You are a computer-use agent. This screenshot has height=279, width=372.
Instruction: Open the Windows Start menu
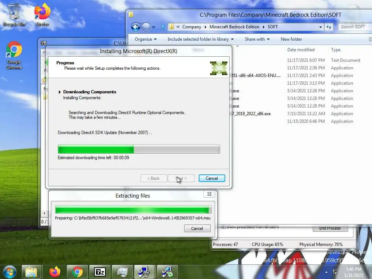(9, 272)
